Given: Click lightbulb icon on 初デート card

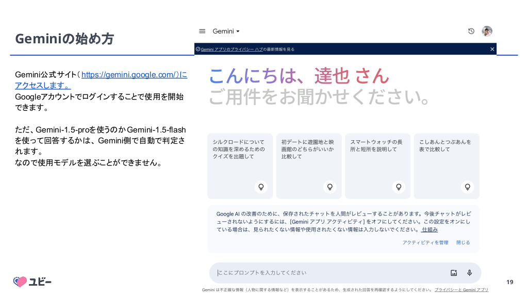Looking at the screenshot, I should click(329, 187).
